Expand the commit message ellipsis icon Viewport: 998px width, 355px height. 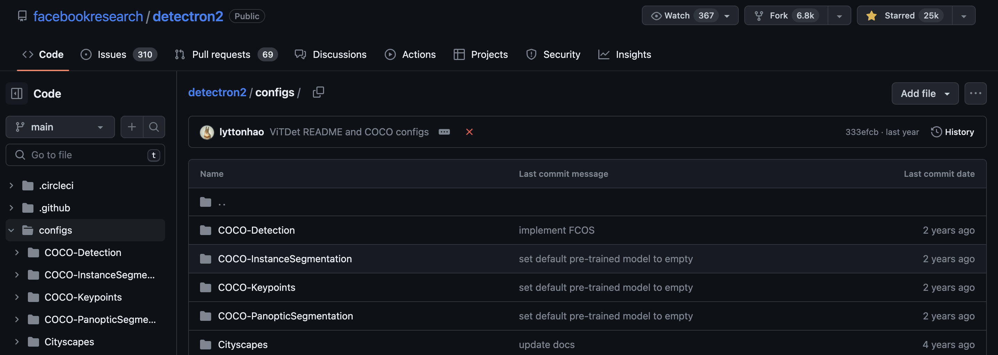(x=444, y=132)
